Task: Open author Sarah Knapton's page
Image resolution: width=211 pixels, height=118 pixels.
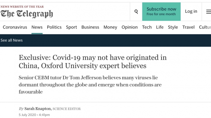Action: [x=38, y=109]
